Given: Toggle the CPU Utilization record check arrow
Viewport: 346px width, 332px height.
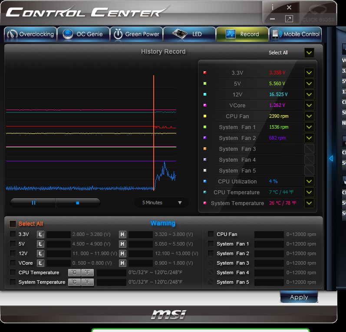Looking at the screenshot, I should [x=309, y=181].
